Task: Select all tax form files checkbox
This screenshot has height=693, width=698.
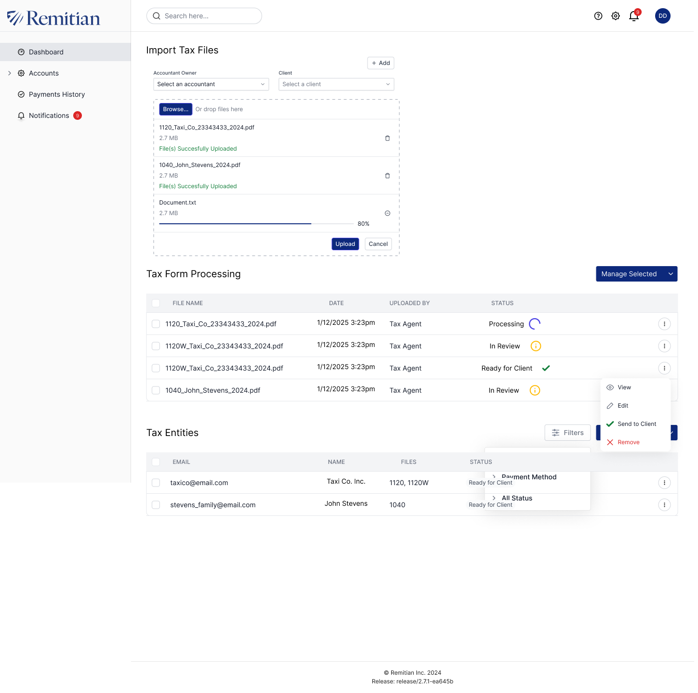Action: [x=156, y=303]
